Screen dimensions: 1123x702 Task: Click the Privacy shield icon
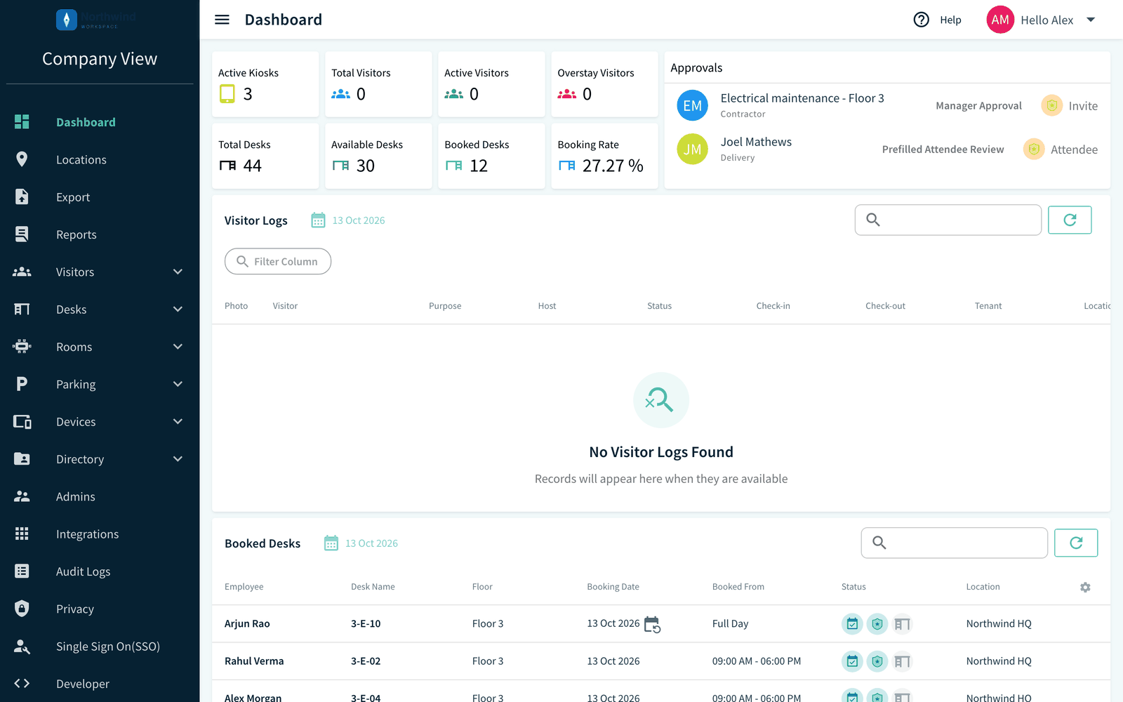[x=22, y=608]
